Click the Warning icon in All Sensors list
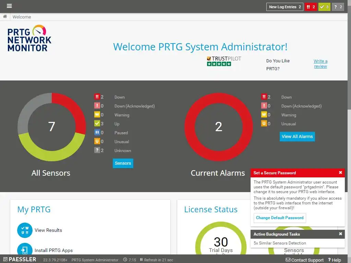 point(97,114)
